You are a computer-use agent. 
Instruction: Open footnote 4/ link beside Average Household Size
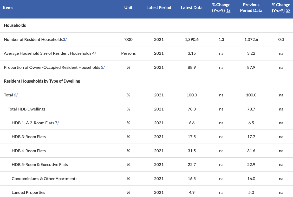click(94, 53)
